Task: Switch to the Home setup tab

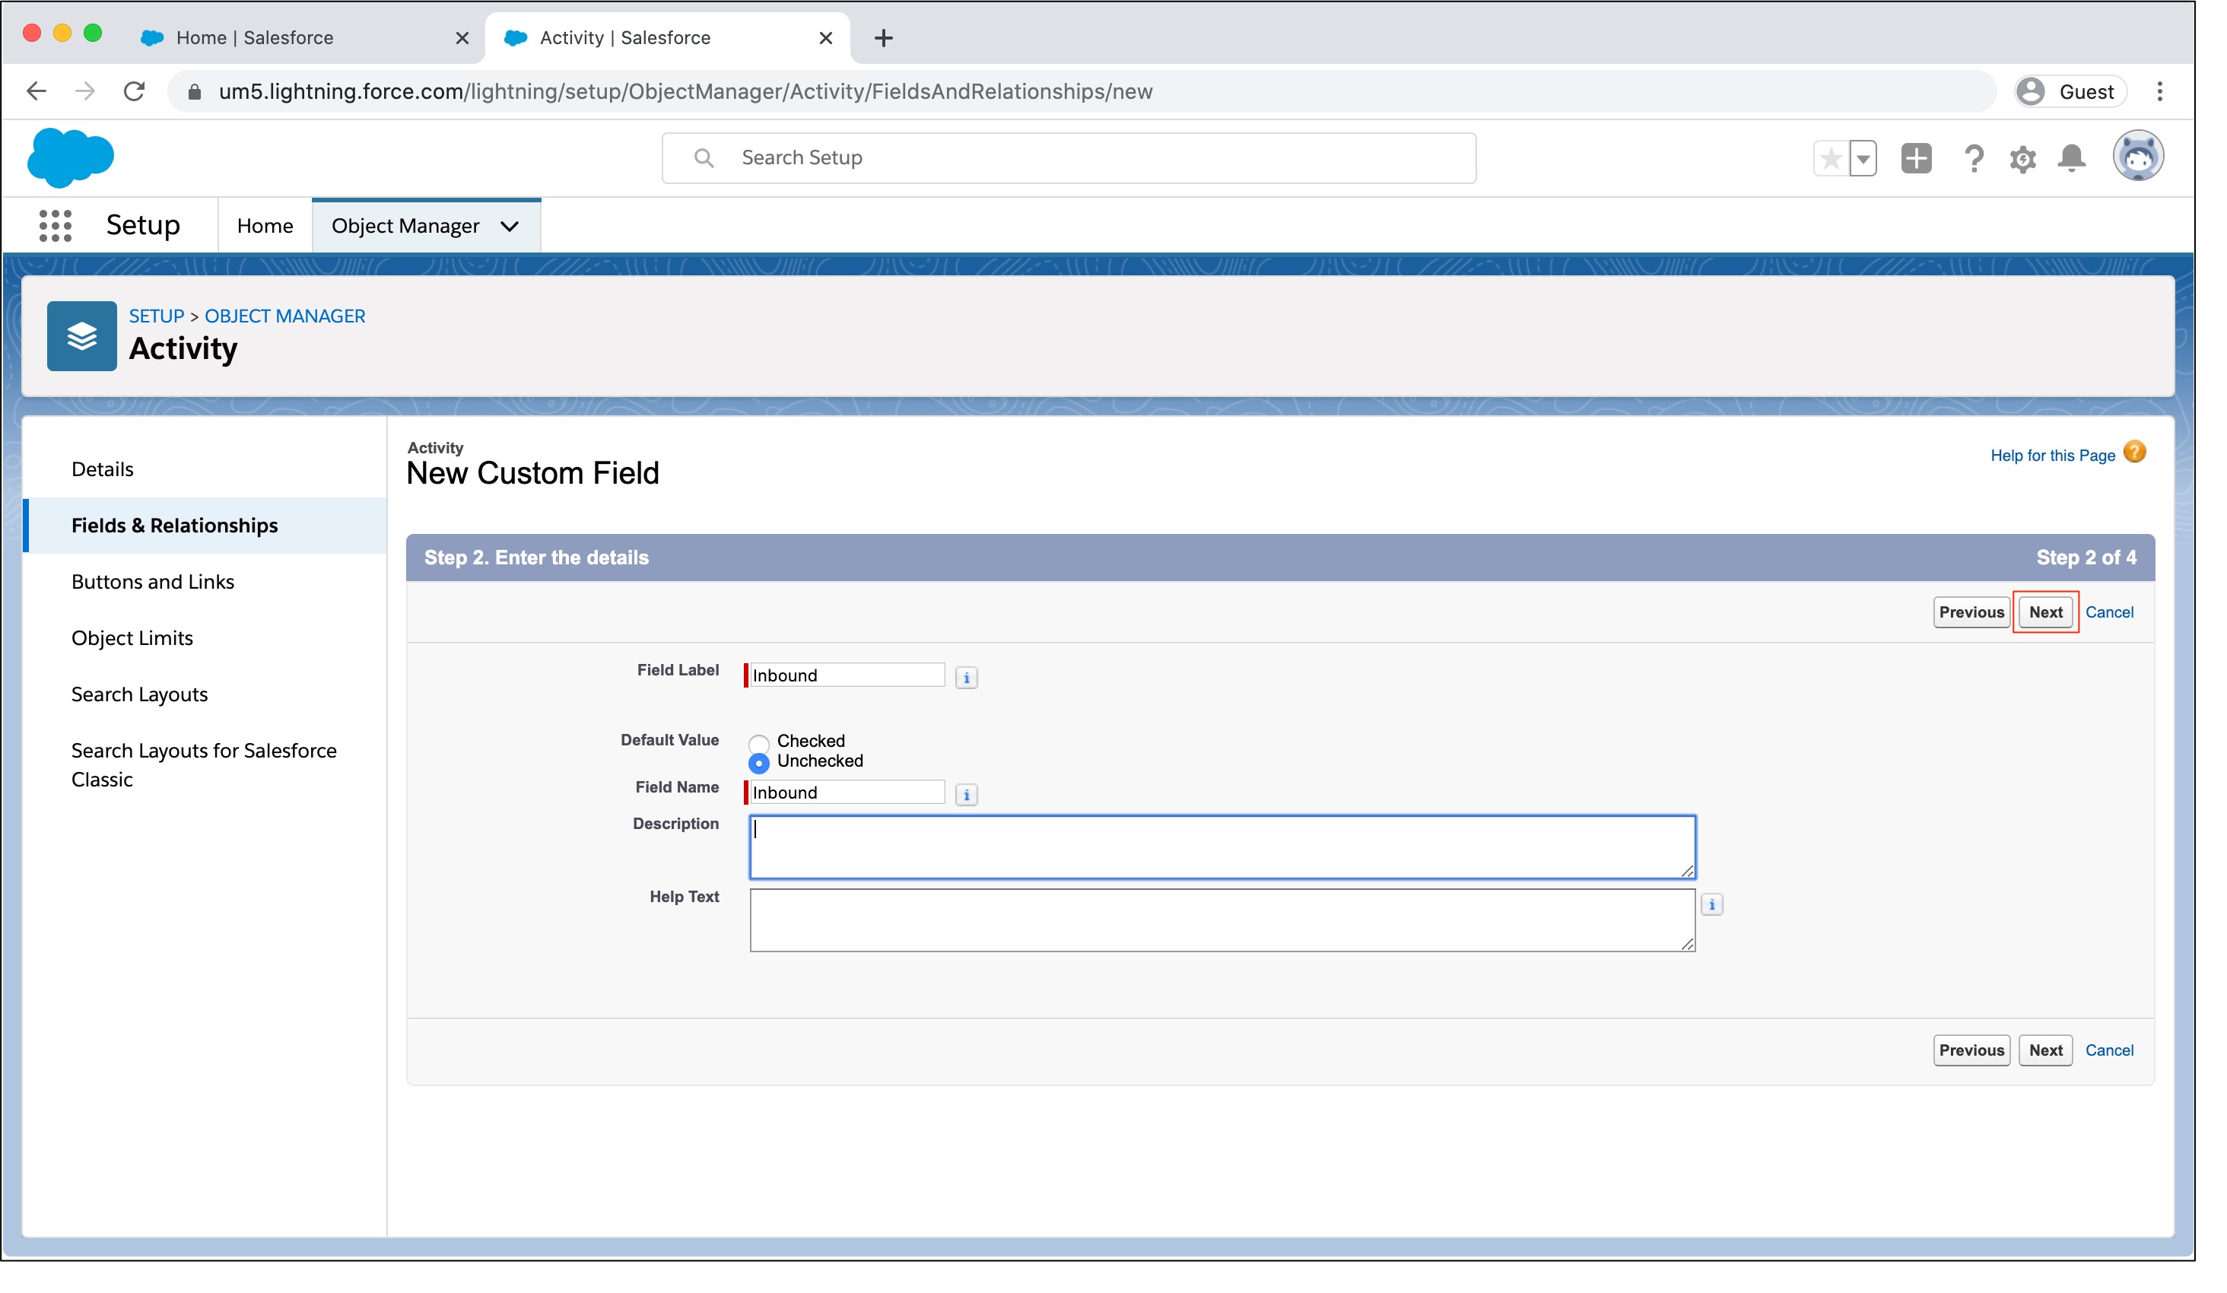Action: click(x=264, y=226)
